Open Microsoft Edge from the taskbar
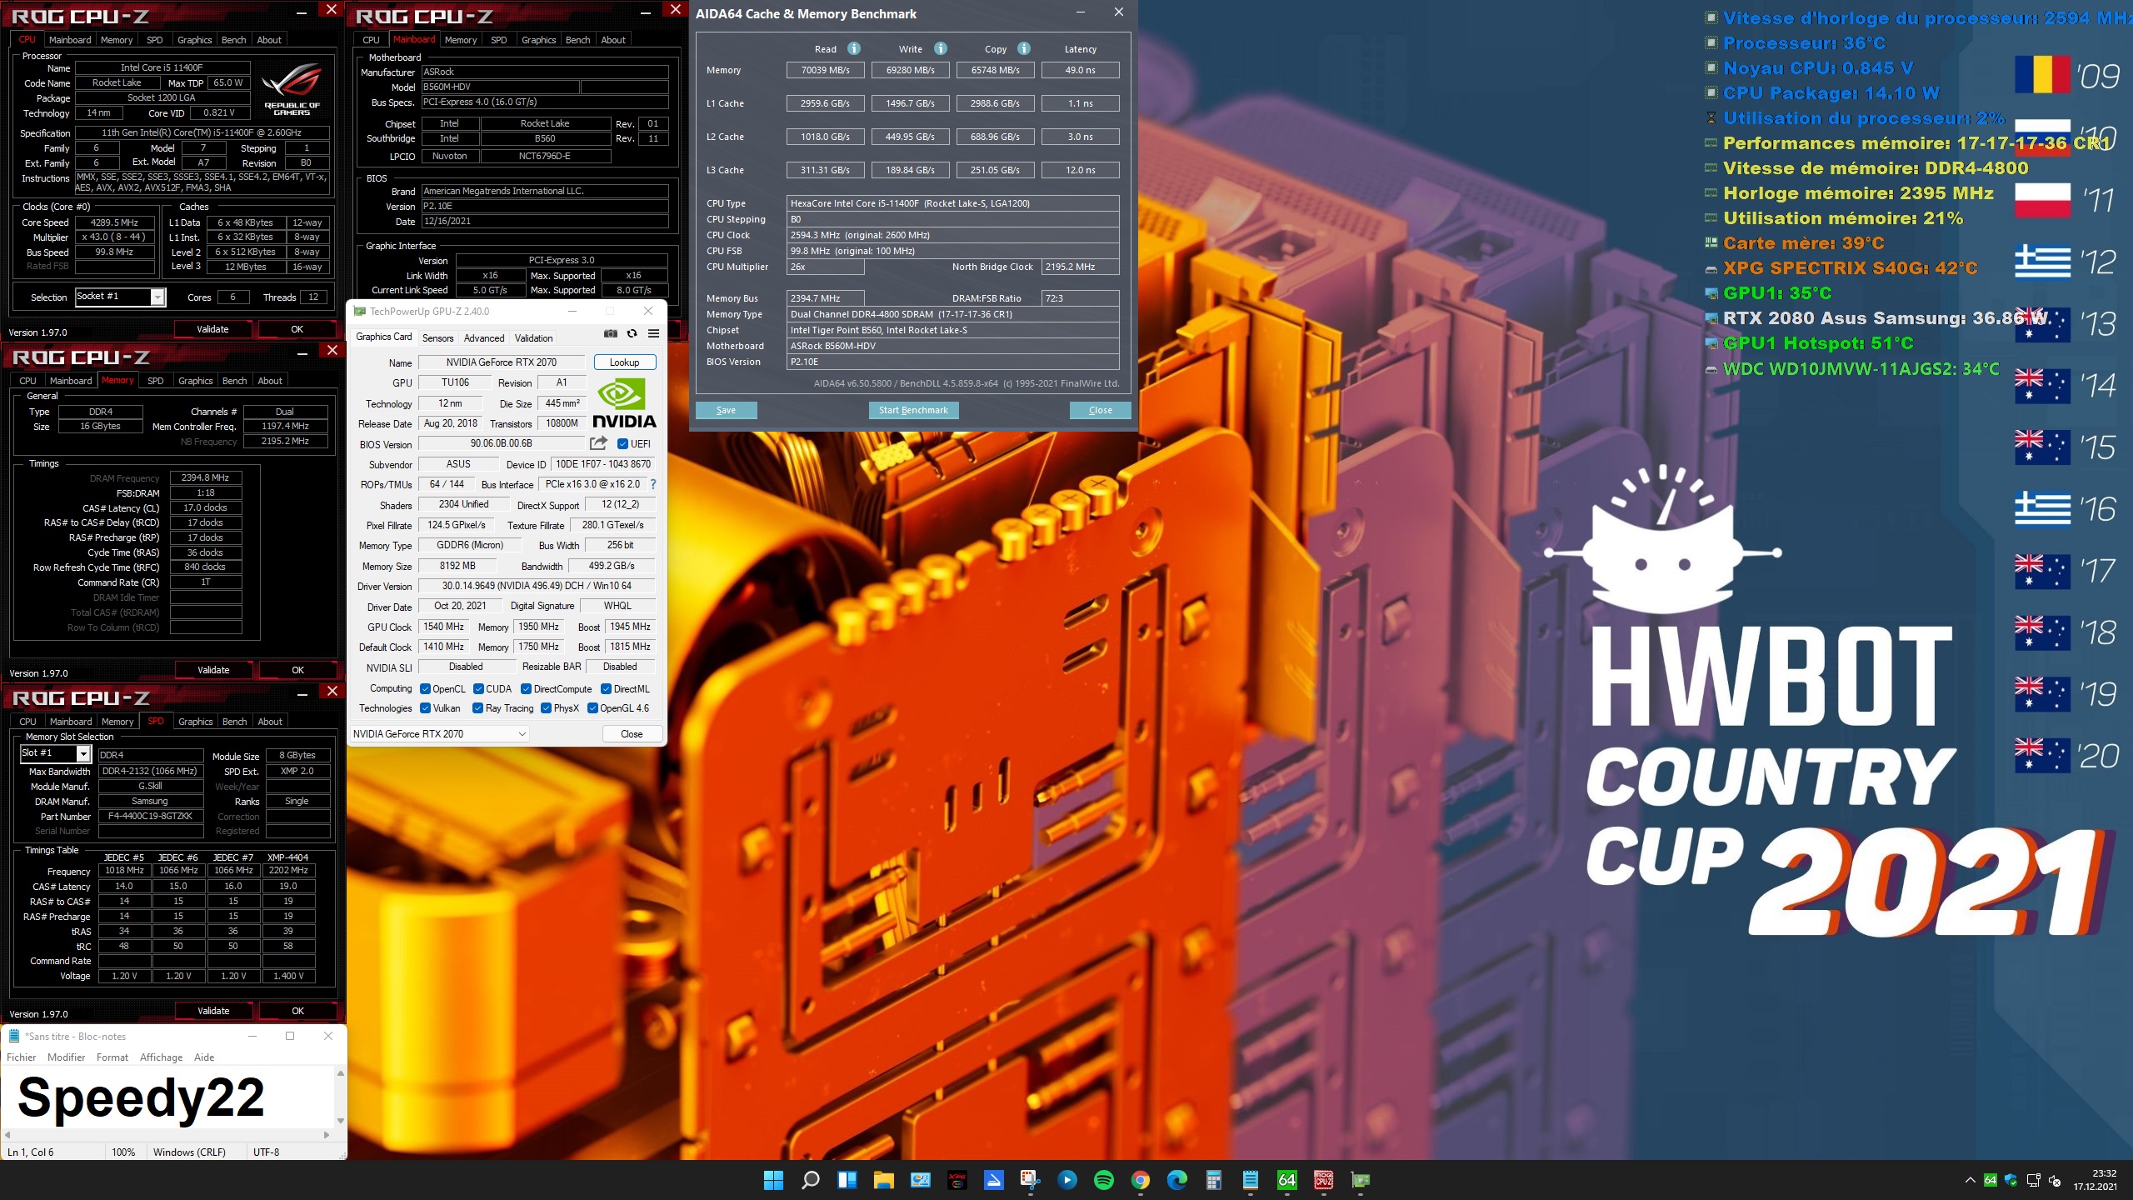Viewport: 2133px width, 1200px height. [1176, 1180]
